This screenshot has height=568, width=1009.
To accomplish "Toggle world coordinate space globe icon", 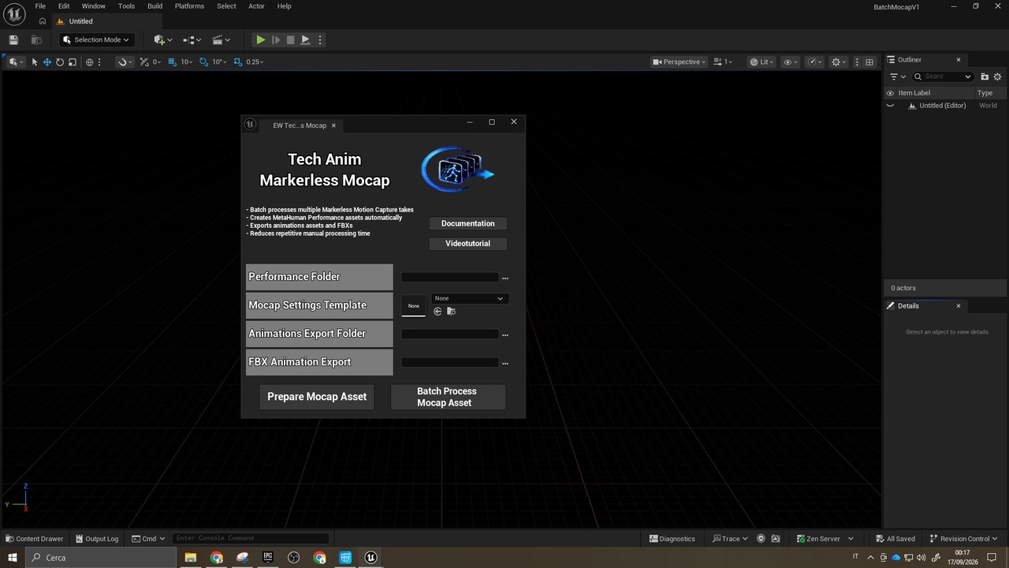I will point(90,62).
